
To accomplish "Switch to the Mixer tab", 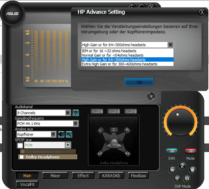I will [x=55, y=176].
